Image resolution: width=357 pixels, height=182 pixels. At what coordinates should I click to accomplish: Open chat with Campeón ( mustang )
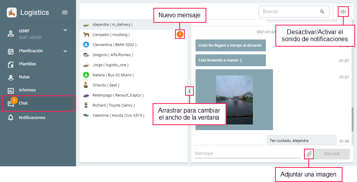(133, 35)
